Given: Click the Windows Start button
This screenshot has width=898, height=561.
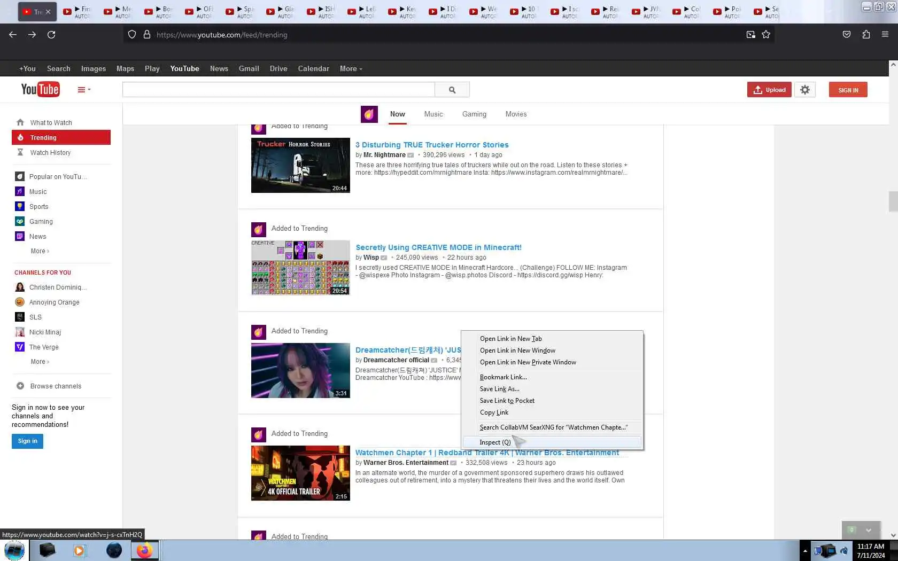Looking at the screenshot, I should click(x=14, y=550).
